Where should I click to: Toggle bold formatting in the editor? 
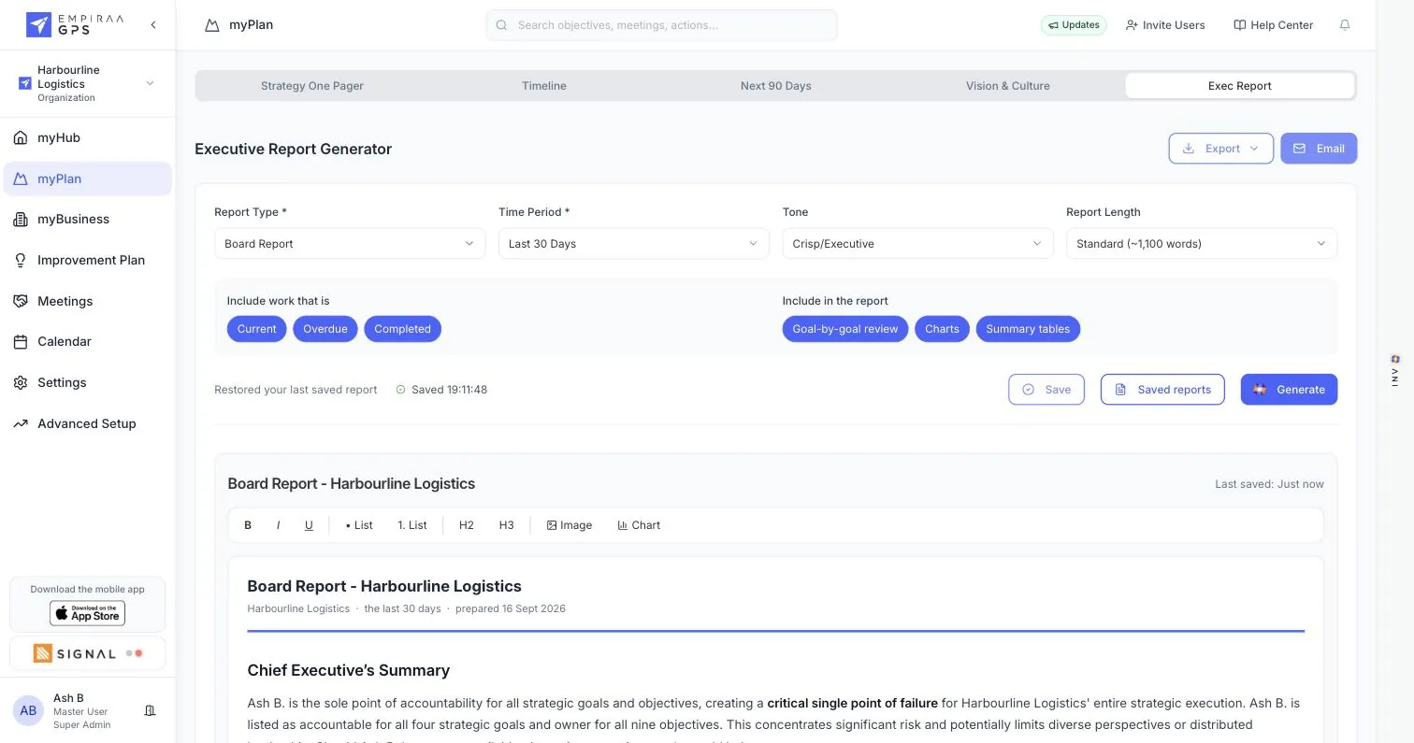(x=248, y=525)
